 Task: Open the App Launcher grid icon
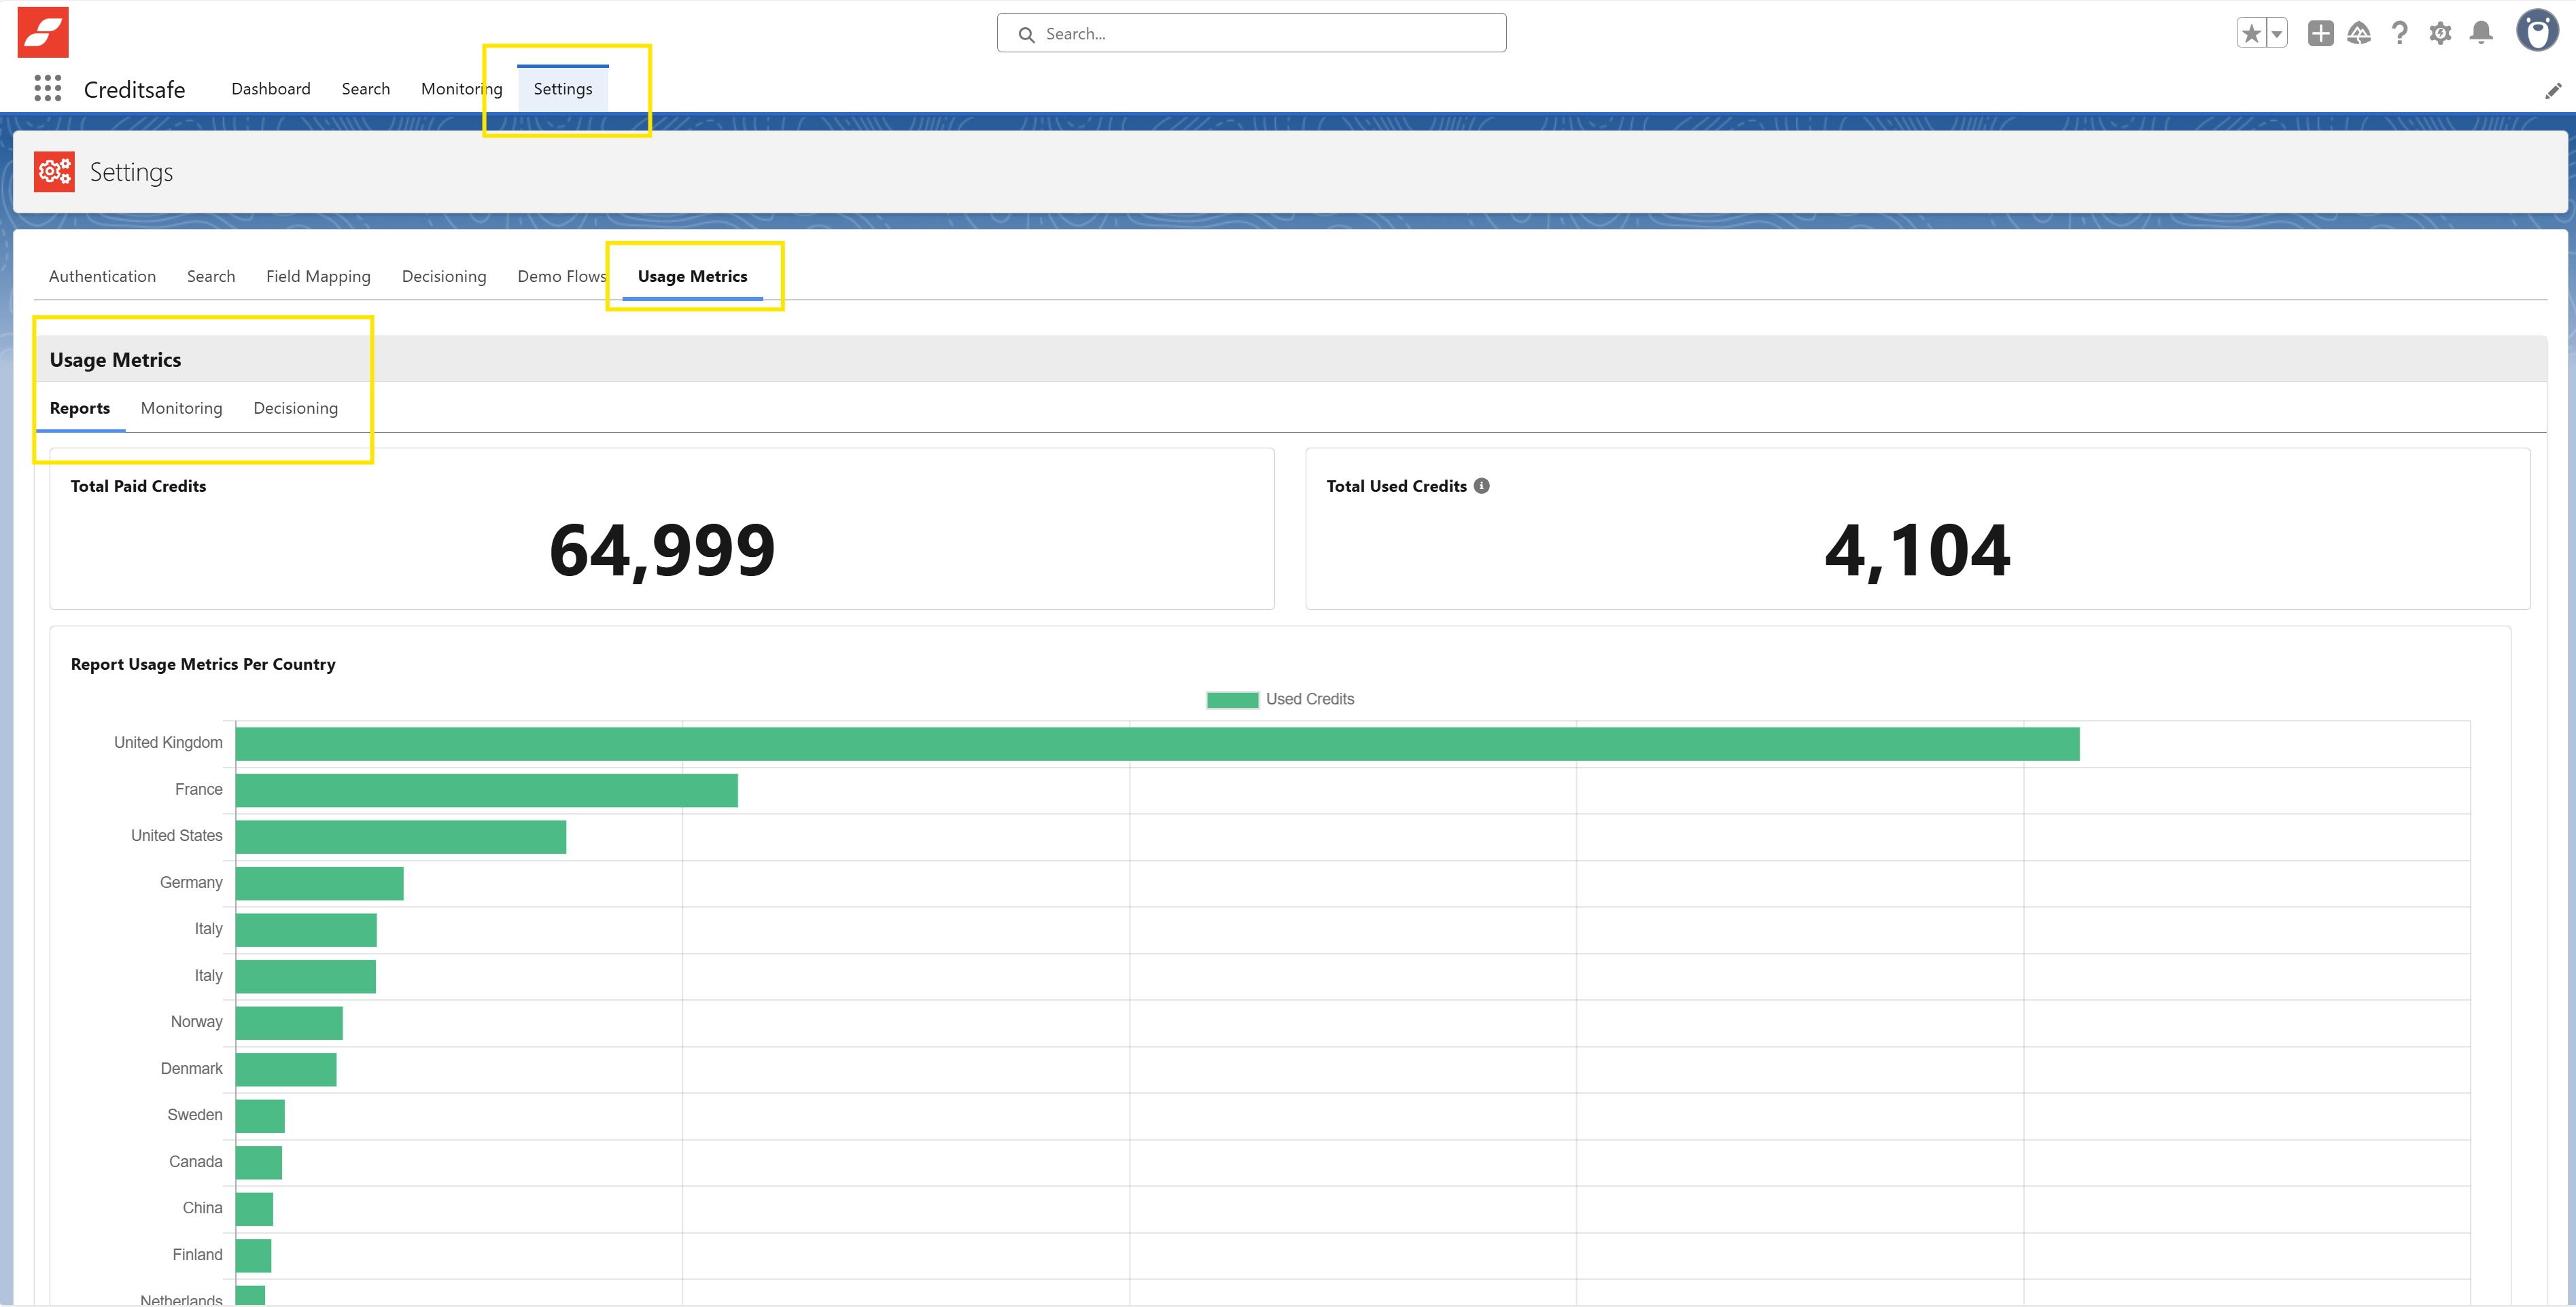[47, 89]
